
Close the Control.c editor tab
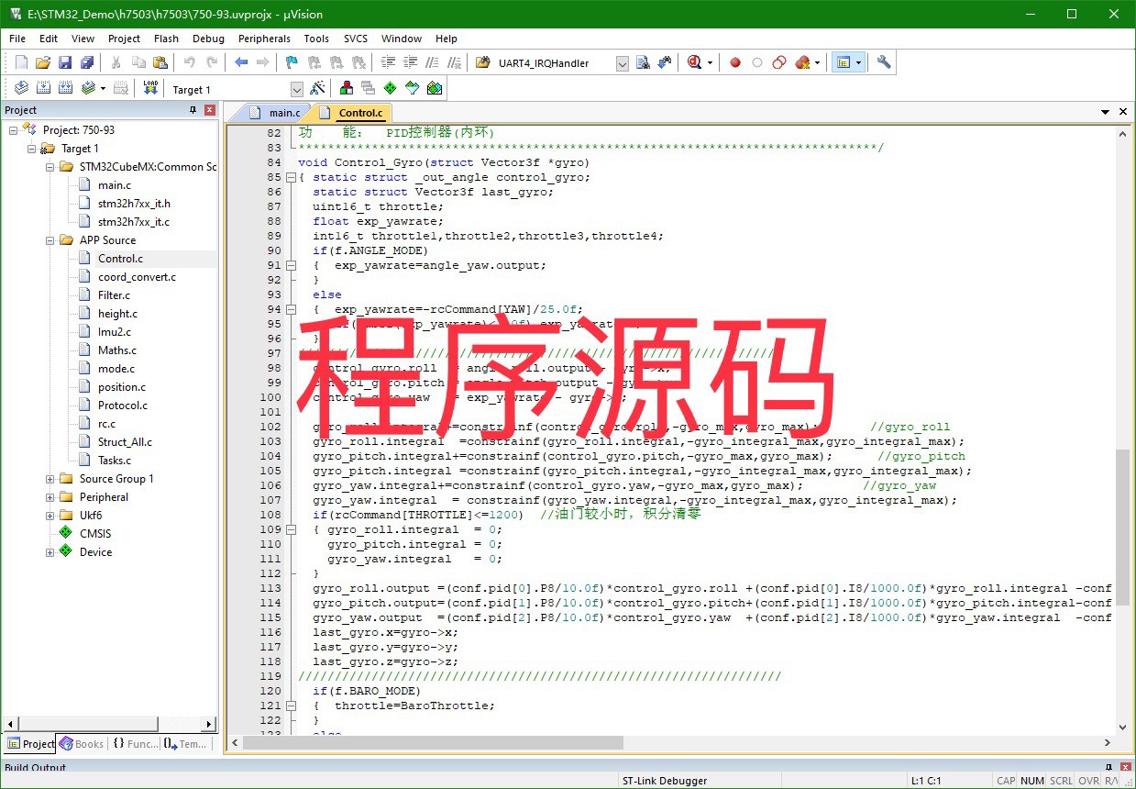pos(1123,112)
